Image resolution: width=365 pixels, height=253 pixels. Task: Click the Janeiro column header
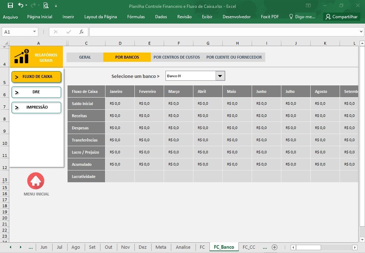[120, 91]
